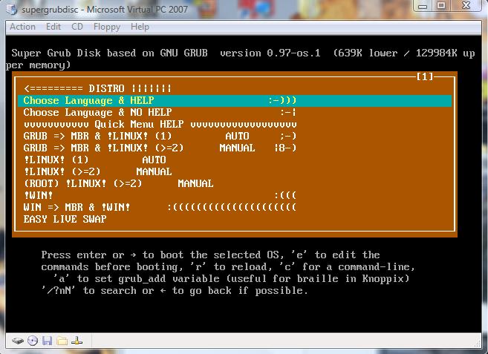The height and width of the screenshot is (354, 488).
Task: Select the '!WIN!' boot entry
Action: point(235,195)
